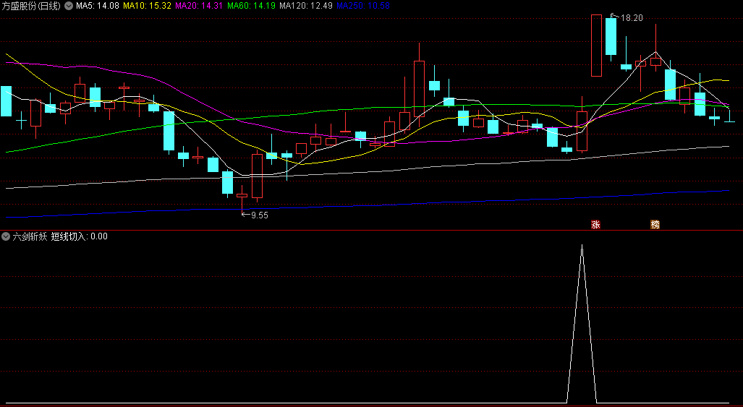
Task: Click the yellow MA10: 15.32 label
Action: coord(147,7)
